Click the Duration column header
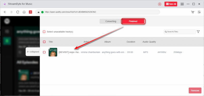Image resolution: width=204 pixels, height=96 pixels. (x=131, y=42)
